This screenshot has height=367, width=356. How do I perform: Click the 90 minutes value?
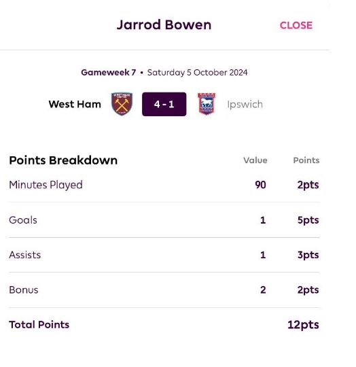point(261,185)
